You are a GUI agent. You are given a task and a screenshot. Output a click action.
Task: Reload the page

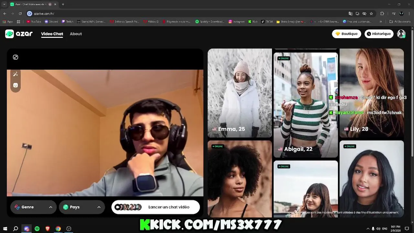(20, 14)
